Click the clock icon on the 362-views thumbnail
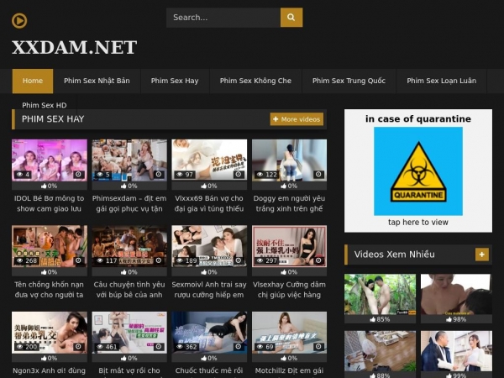The height and width of the screenshot is (378, 504). (239, 347)
